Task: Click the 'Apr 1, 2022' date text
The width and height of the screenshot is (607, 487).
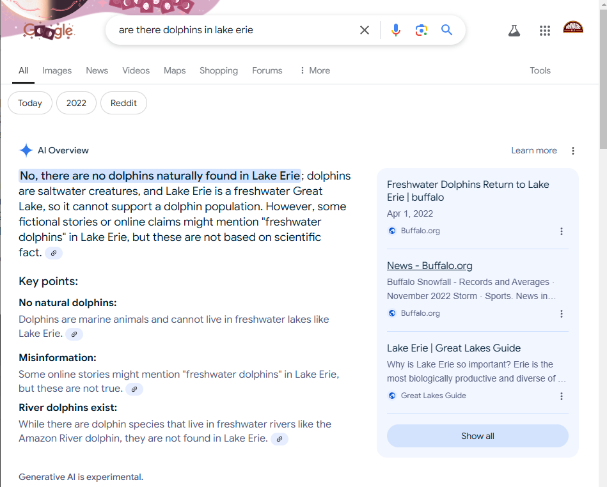Action: coord(410,214)
